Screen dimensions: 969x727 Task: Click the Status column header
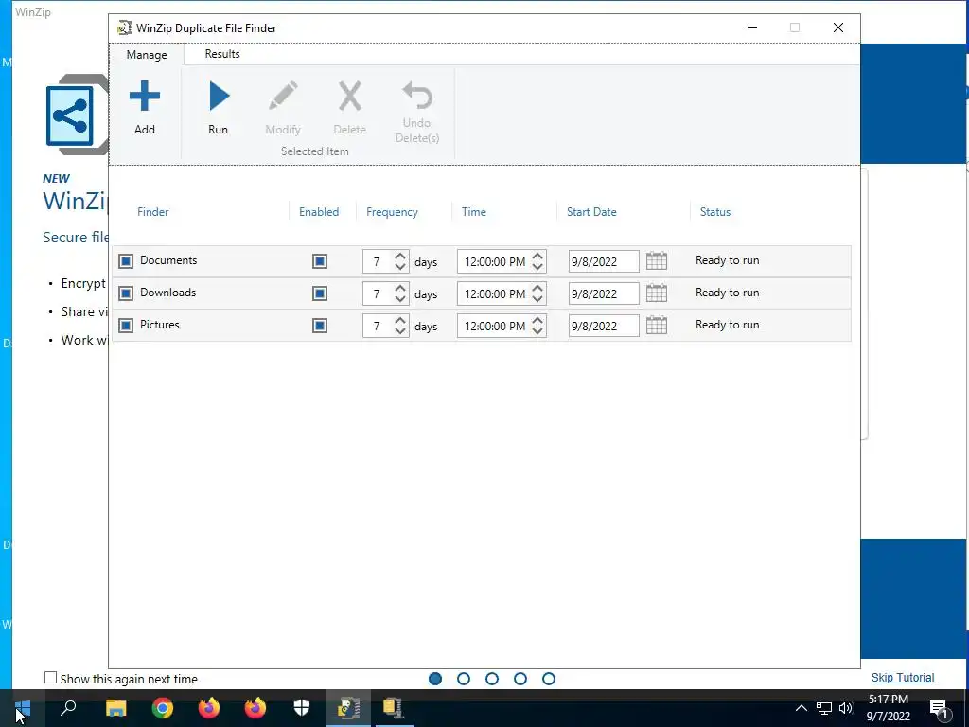(x=715, y=211)
